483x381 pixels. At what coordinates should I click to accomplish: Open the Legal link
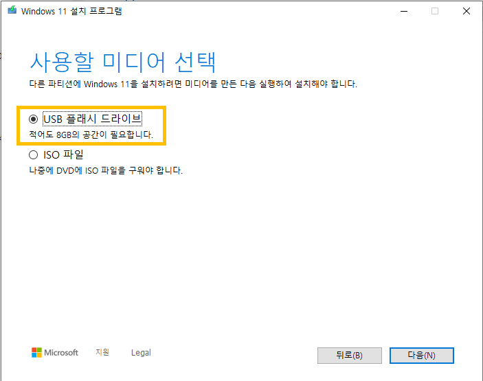[x=141, y=352]
